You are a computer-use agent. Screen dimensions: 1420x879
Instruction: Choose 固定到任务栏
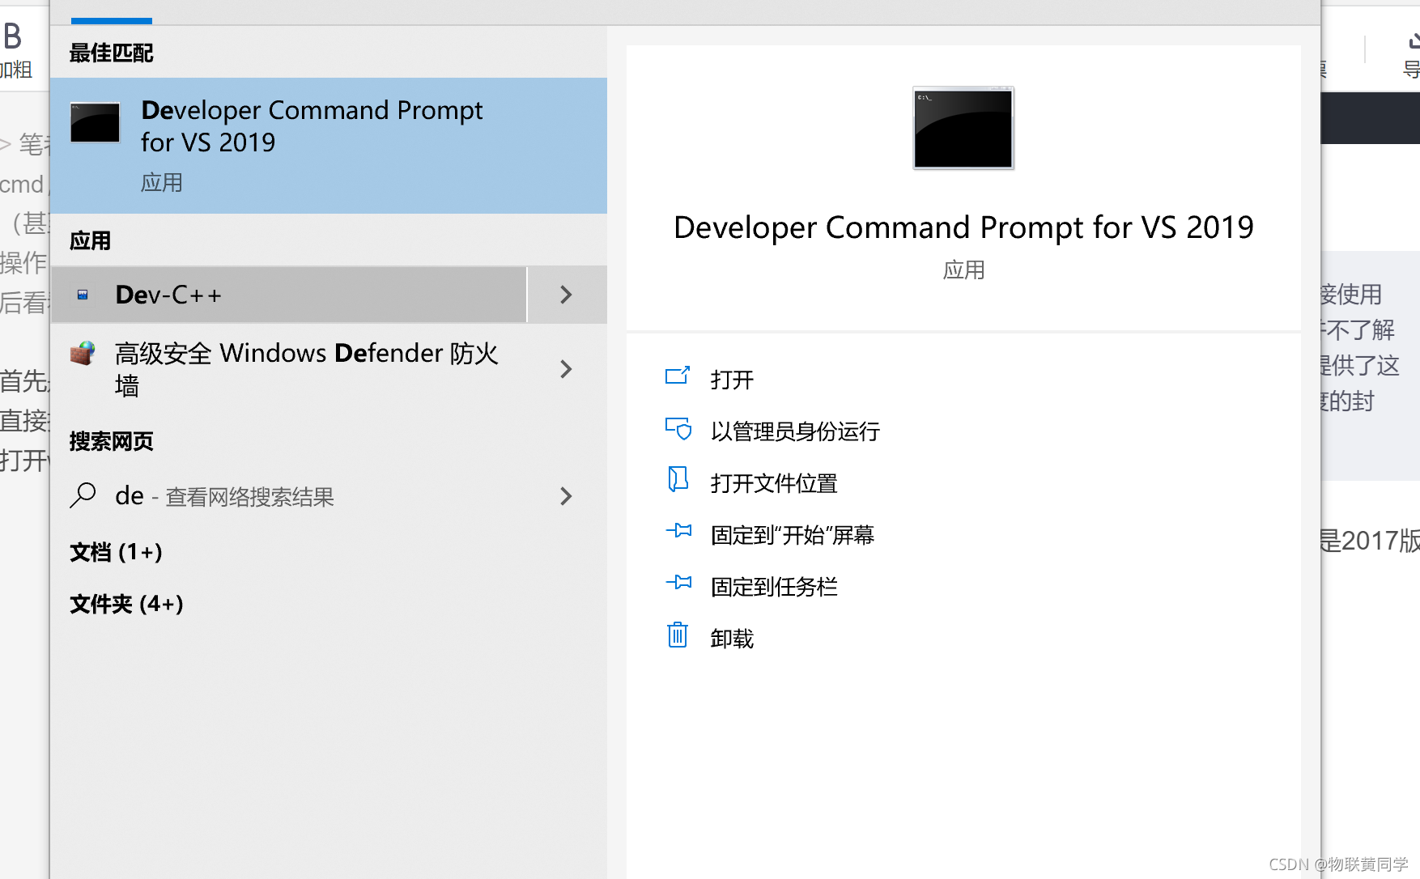pyautogui.click(x=774, y=587)
